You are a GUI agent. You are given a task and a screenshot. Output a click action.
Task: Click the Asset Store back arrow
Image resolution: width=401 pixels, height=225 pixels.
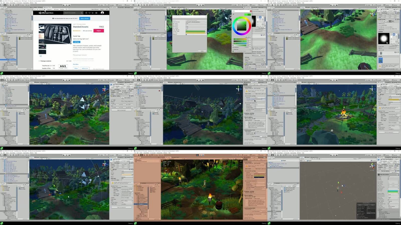pos(35,9)
